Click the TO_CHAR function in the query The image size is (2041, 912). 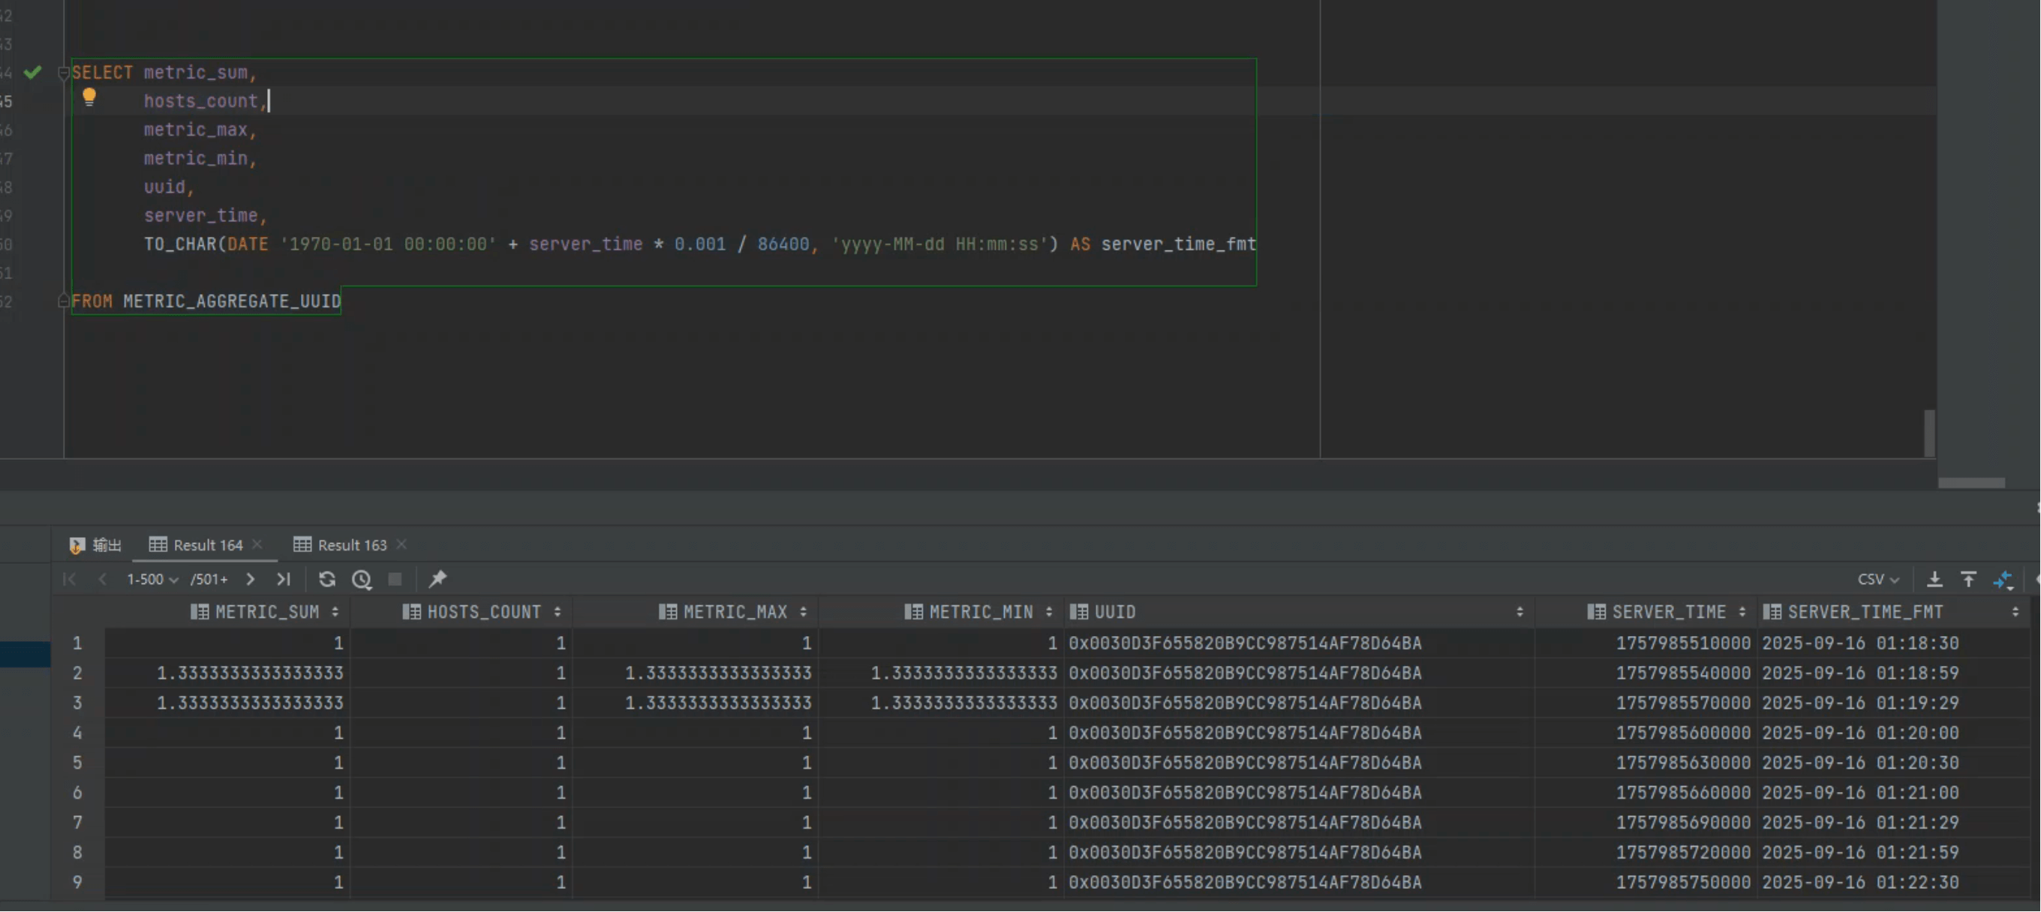click(180, 244)
